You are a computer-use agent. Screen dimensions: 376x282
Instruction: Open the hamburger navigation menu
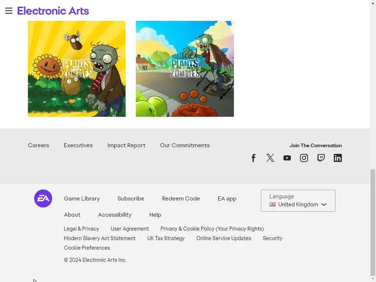[9, 11]
